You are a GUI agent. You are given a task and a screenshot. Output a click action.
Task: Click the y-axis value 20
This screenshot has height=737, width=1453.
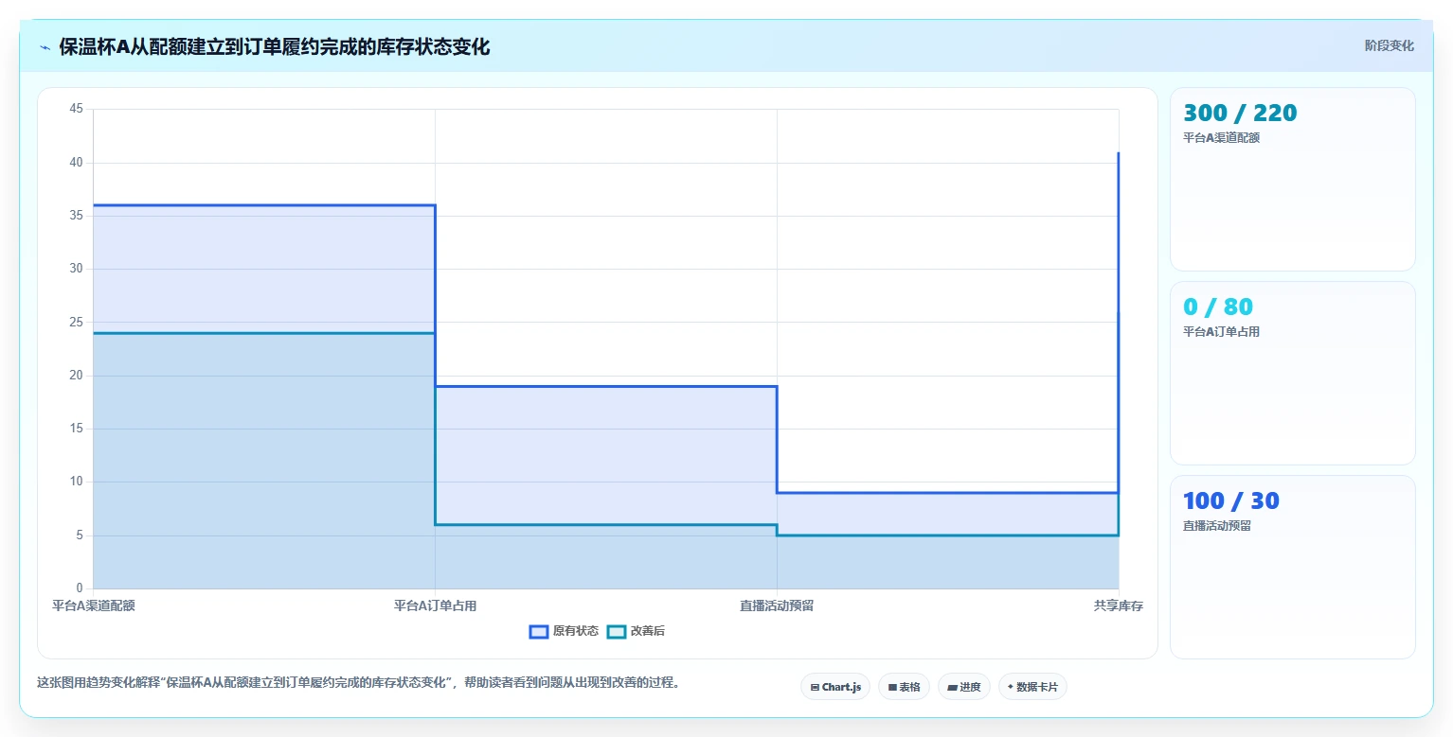pos(77,376)
